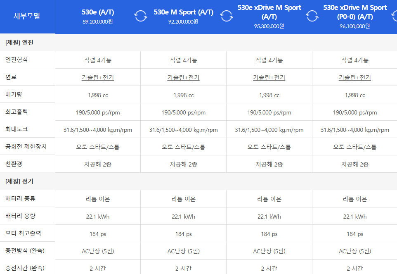Open 직렬 4기통 link under 530e M Sport

[x=184, y=60]
